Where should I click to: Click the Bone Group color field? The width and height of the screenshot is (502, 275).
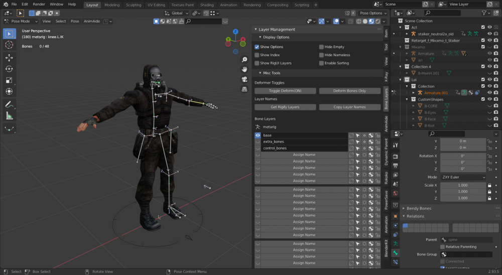pos(466,254)
